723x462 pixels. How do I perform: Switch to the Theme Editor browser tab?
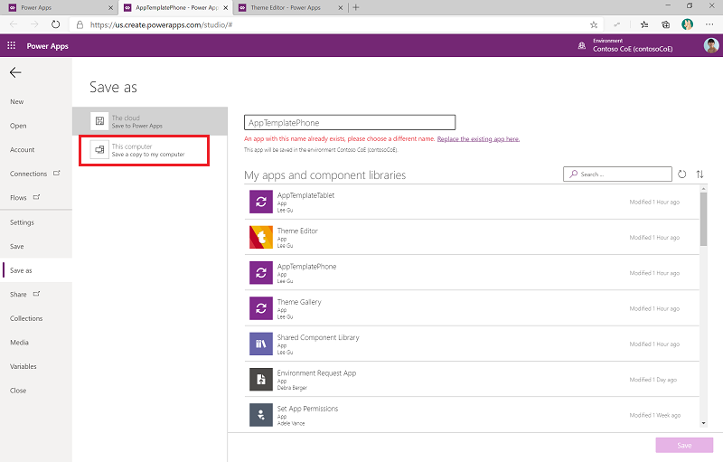287,7
